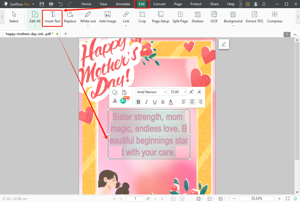Open Extract TOC tool
The width and height of the screenshot is (300, 202).
[255, 17]
